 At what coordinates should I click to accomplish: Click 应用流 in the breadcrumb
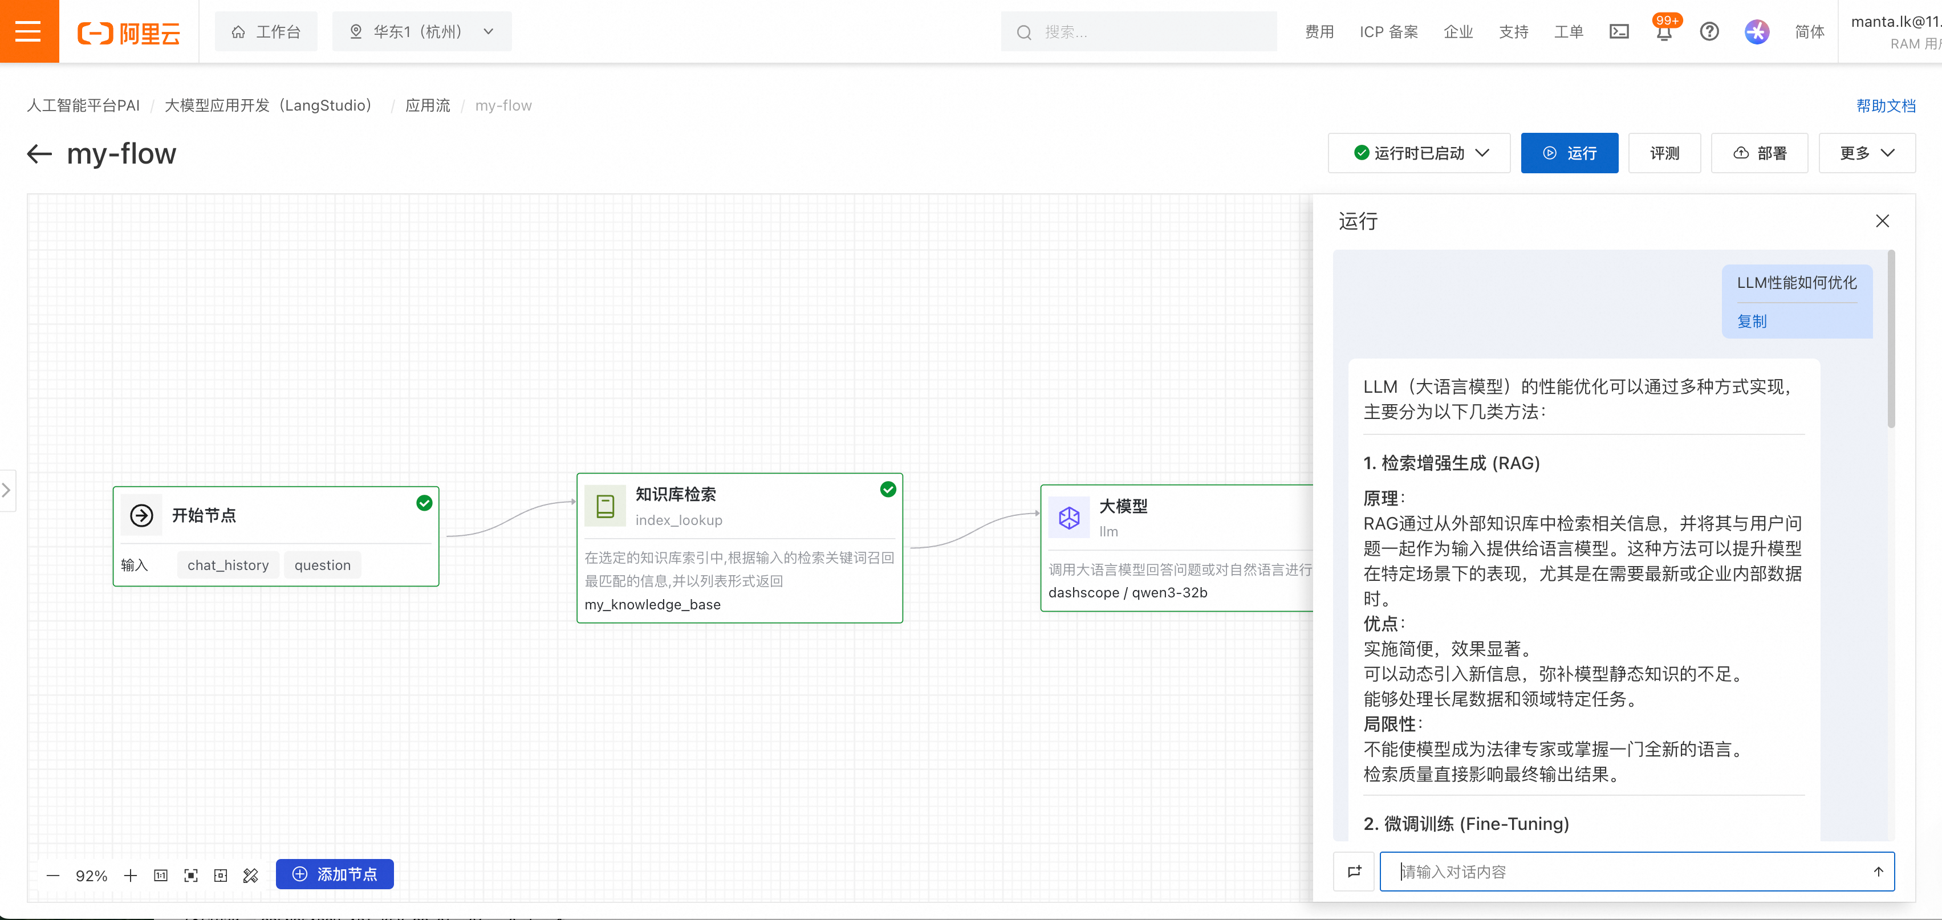(428, 105)
